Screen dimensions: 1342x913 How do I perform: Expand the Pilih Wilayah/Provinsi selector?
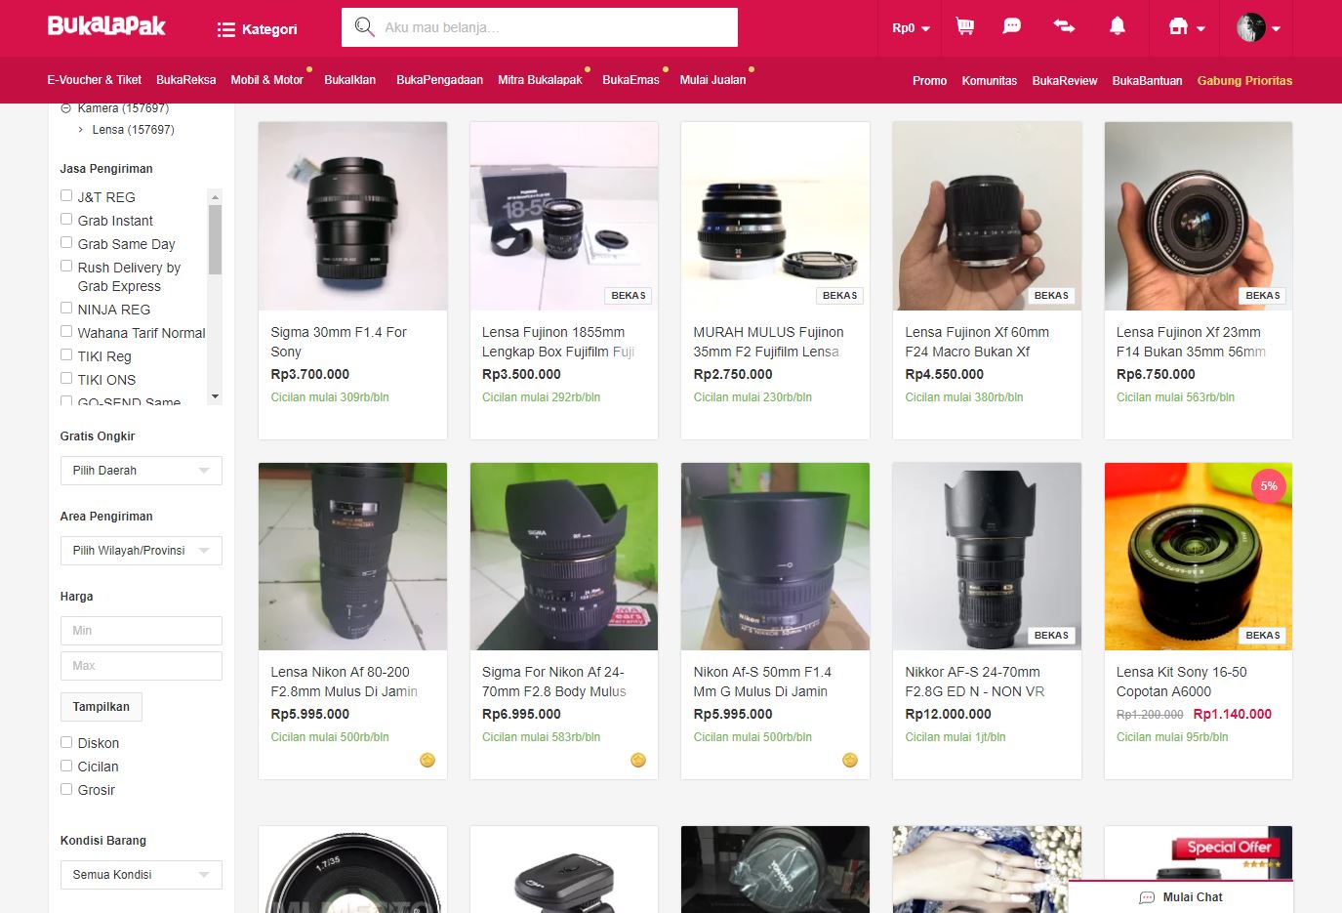coord(141,550)
